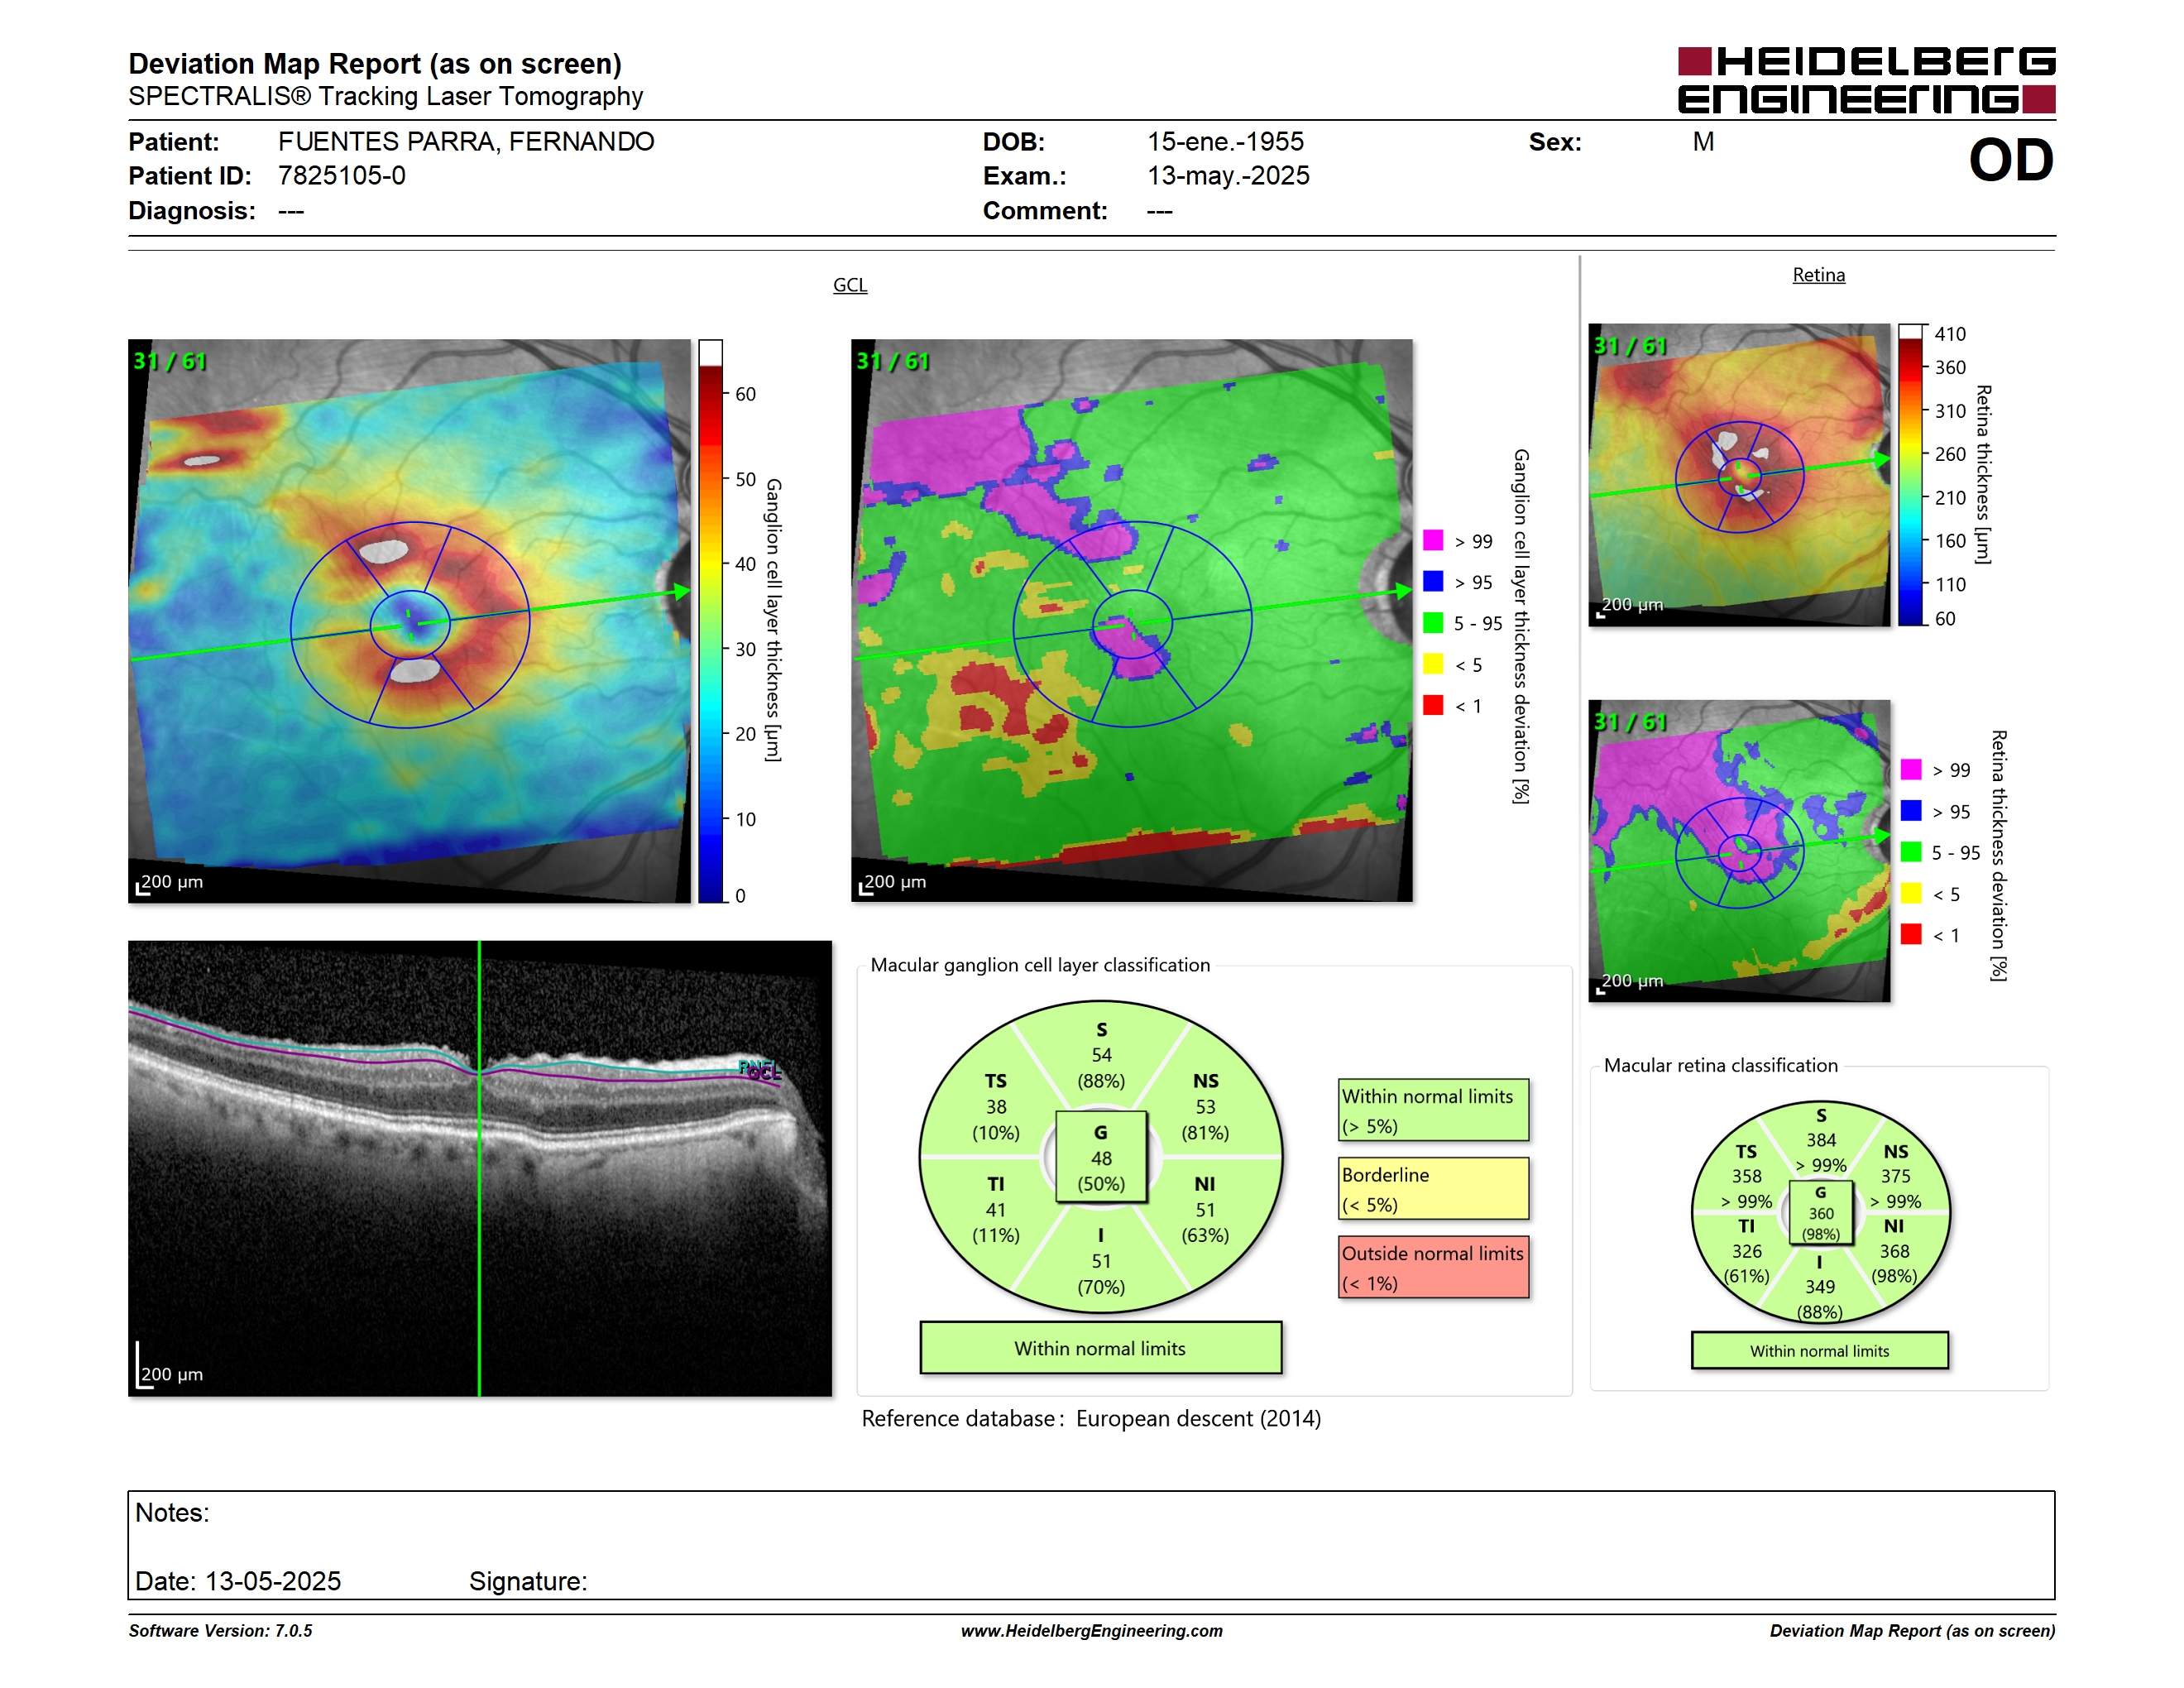Select SPECTRALIS Tracking Laser Tomography subtitle
This screenshot has width=2184, height=1688.
386,96
